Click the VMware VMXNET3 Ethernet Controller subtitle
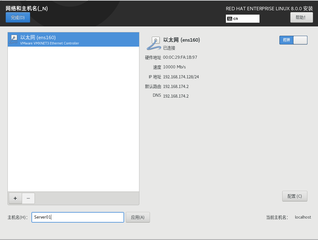 pos(49,43)
